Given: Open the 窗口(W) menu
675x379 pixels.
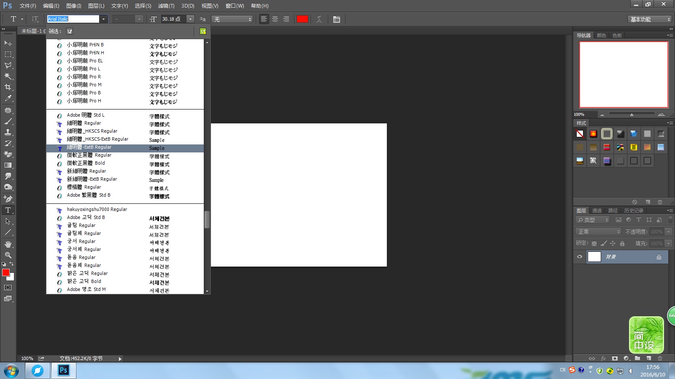Looking at the screenshot, I should (235, 6).
